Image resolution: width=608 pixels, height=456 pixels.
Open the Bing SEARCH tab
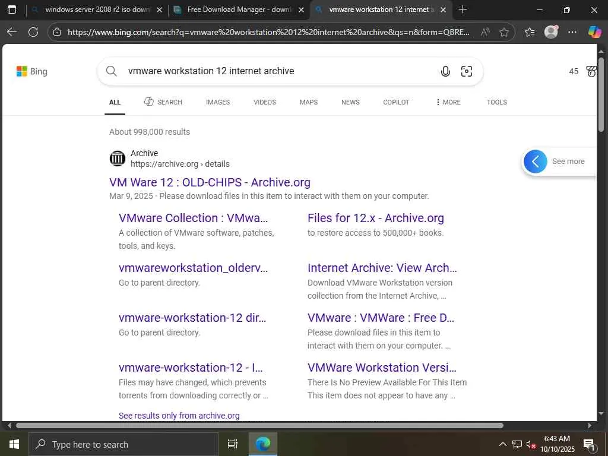pyautogui.click(x=163, y=102)
